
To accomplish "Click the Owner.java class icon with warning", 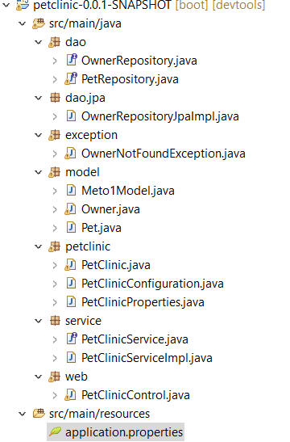I will tap(70, 209).
